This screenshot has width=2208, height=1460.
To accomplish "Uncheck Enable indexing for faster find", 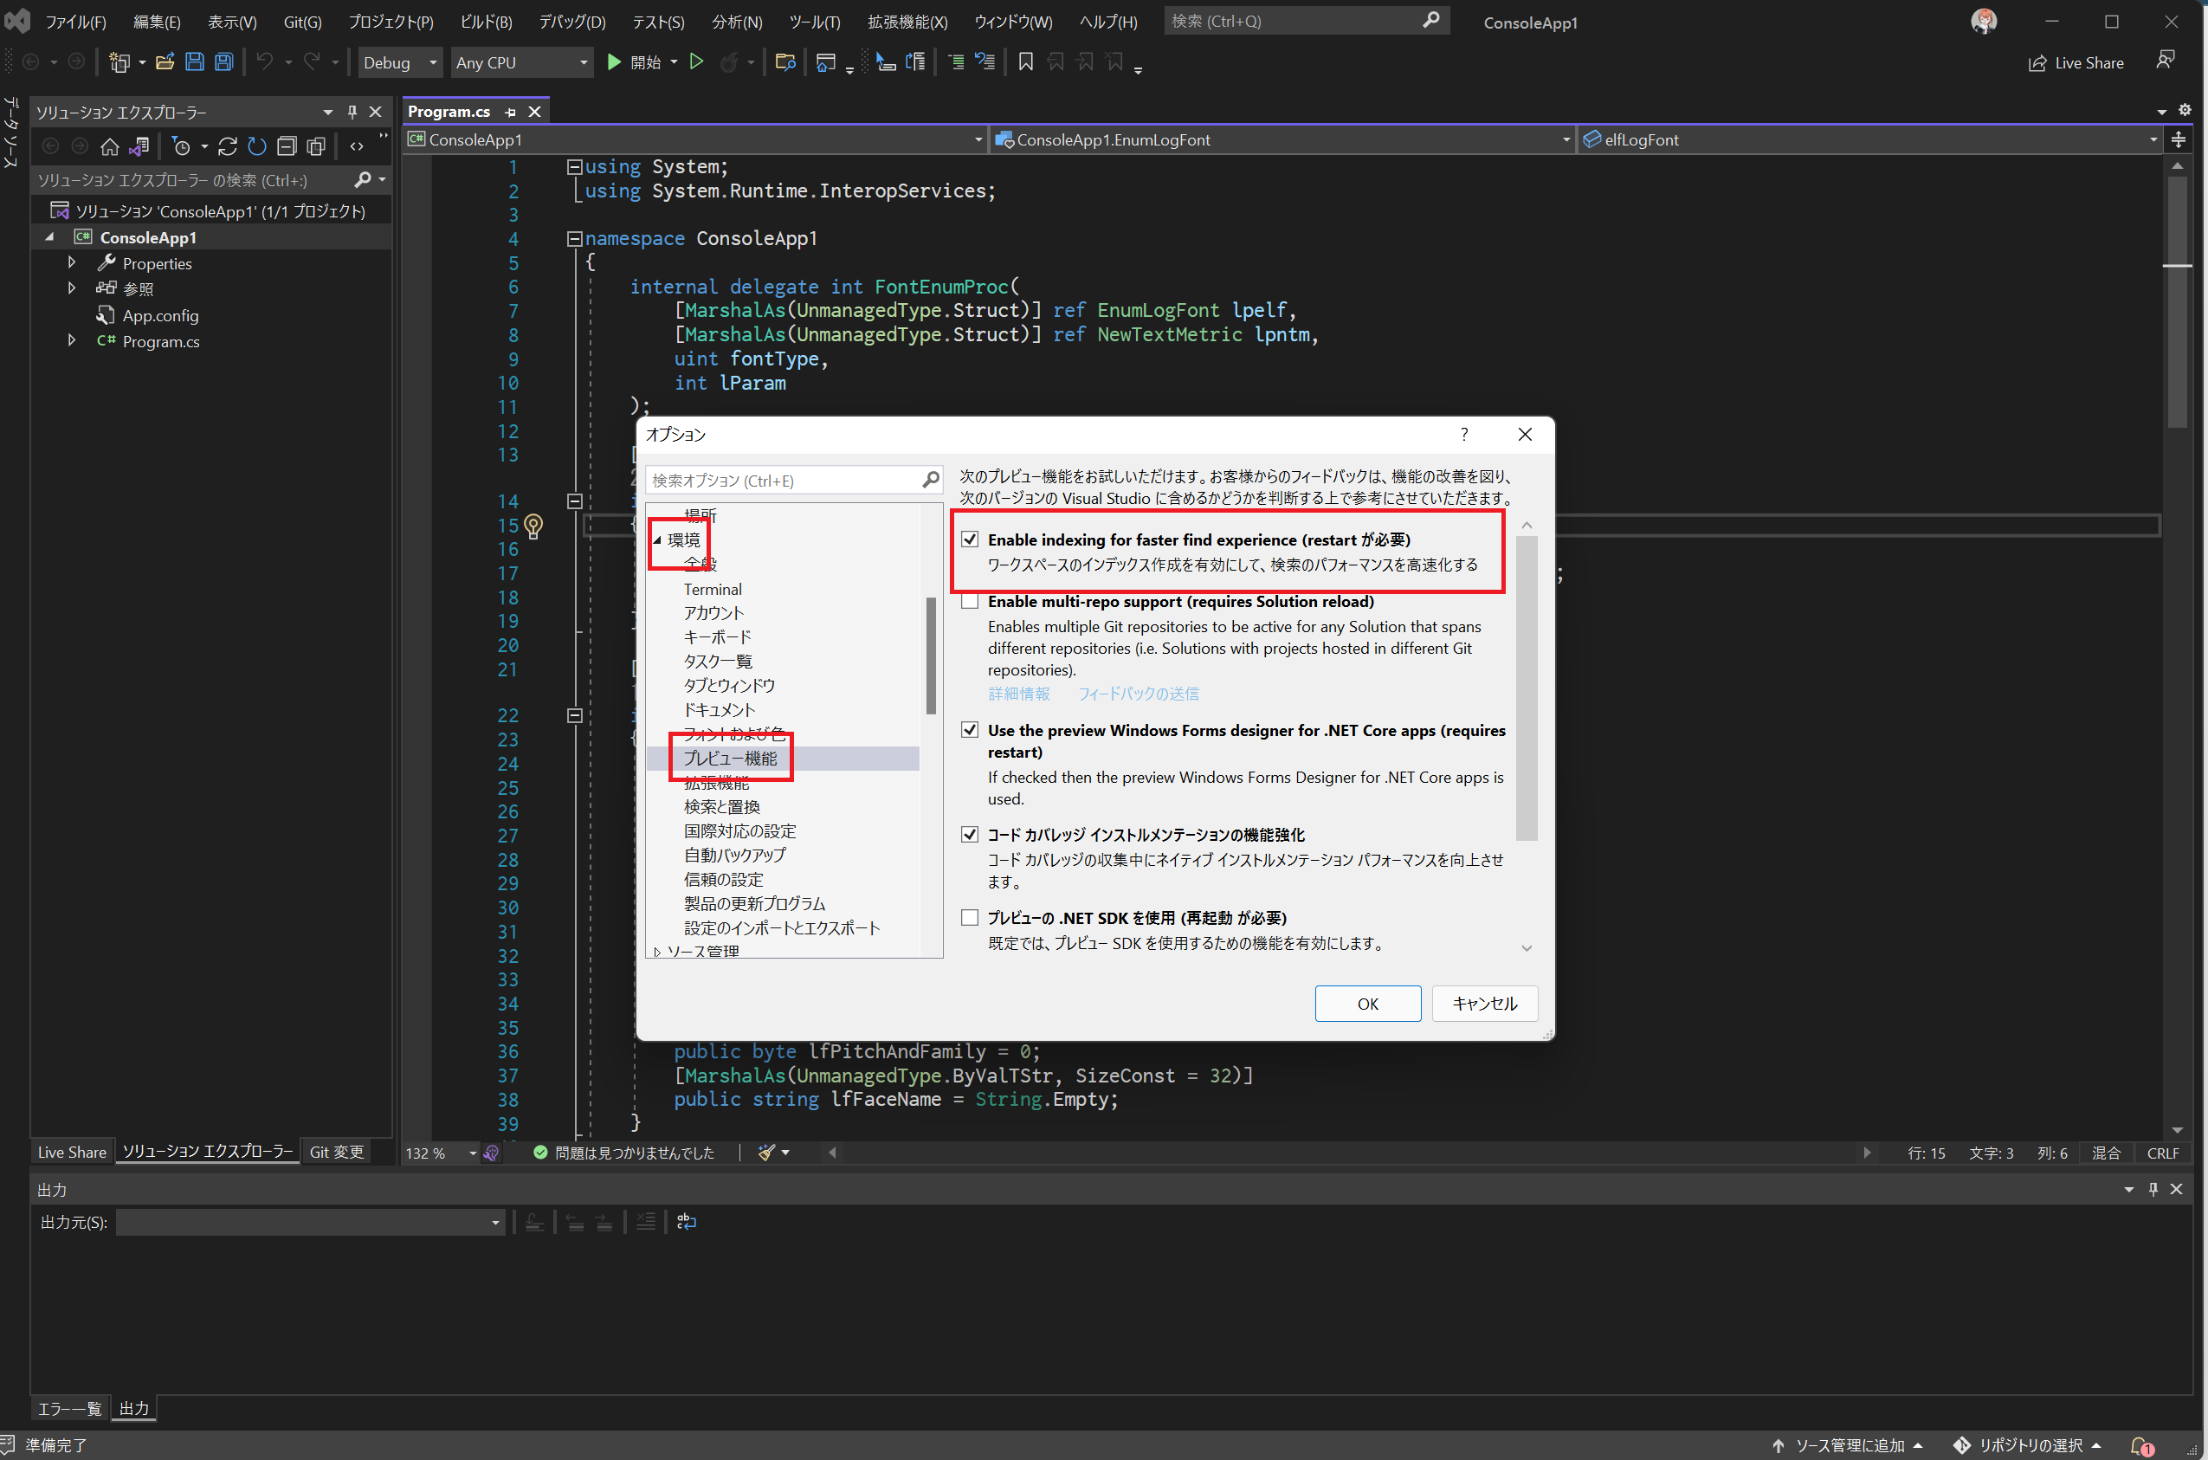I will point(970,539).
